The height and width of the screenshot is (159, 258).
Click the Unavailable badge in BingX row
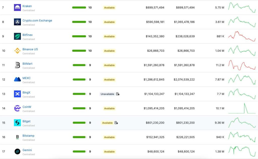107,94
